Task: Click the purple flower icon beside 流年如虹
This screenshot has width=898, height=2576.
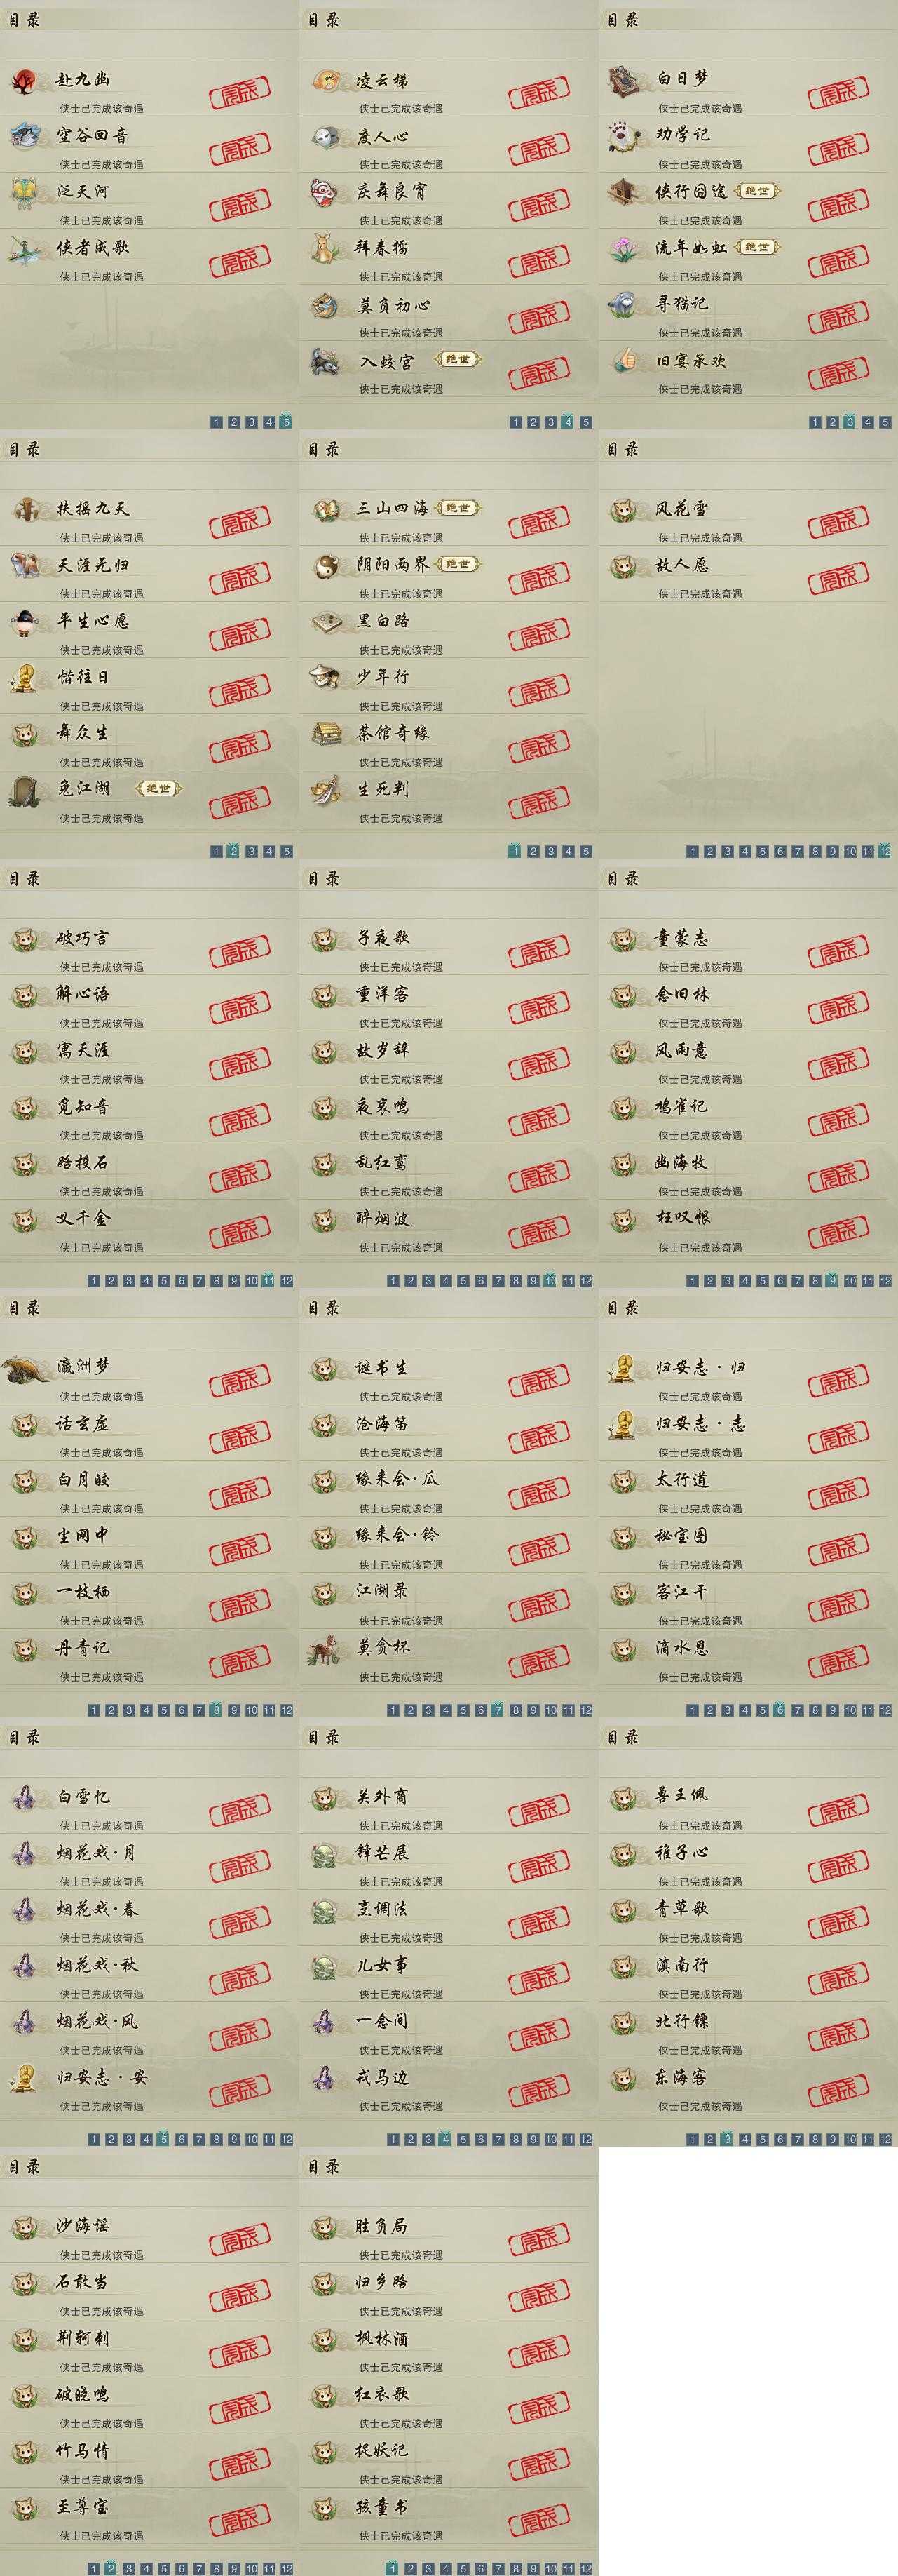Action: [x=625, y=248]
